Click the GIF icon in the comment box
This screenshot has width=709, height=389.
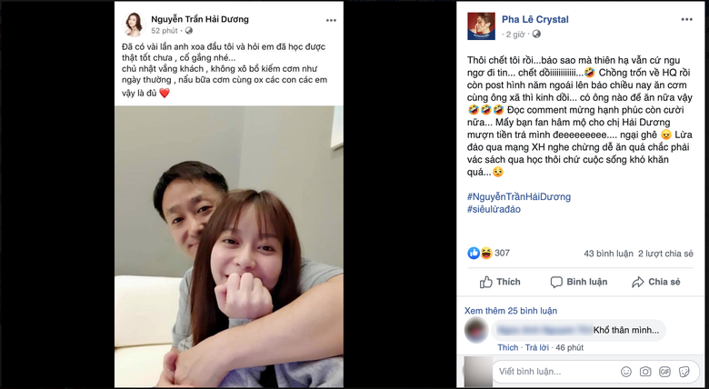[664, 372]
